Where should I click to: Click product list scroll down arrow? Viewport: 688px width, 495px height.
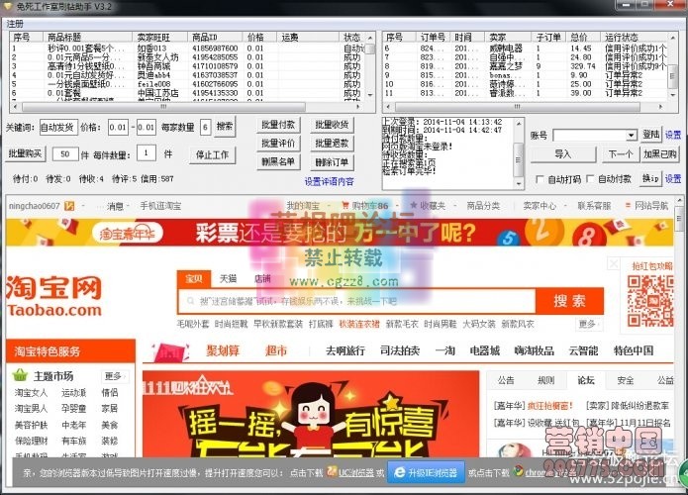pos(370,95)
